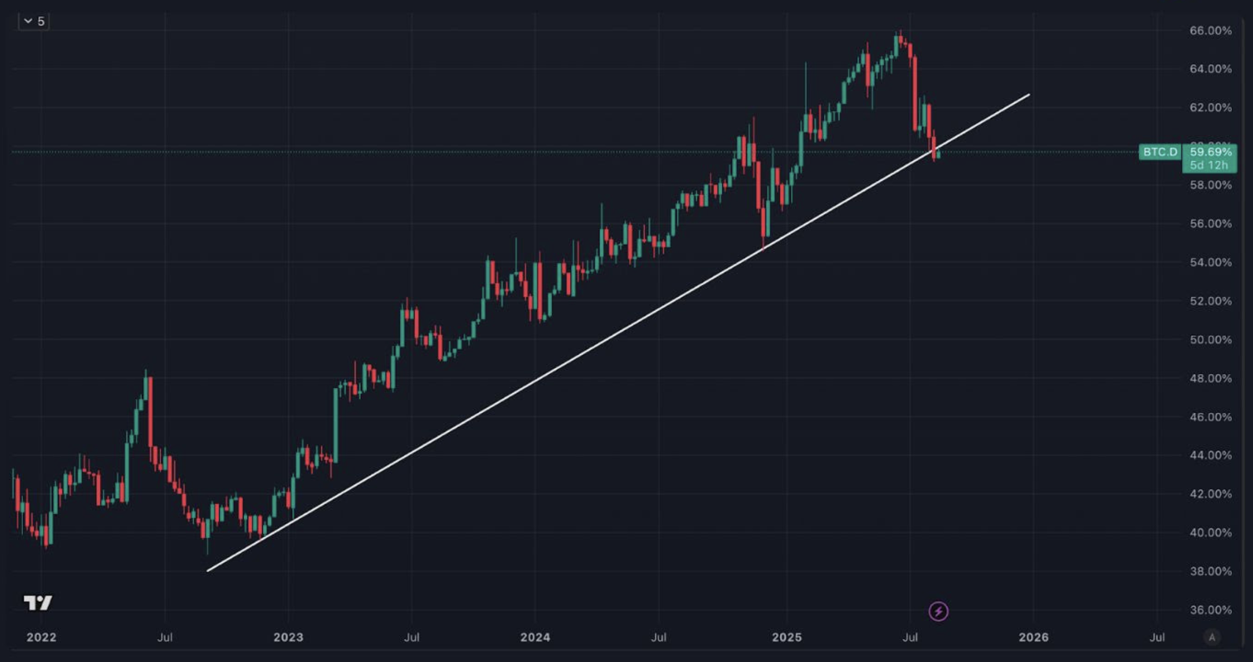Click the 46.00% price axis label
Image resolution: width=1253 pixels, height=662 pixels.
coord(1211,417)
